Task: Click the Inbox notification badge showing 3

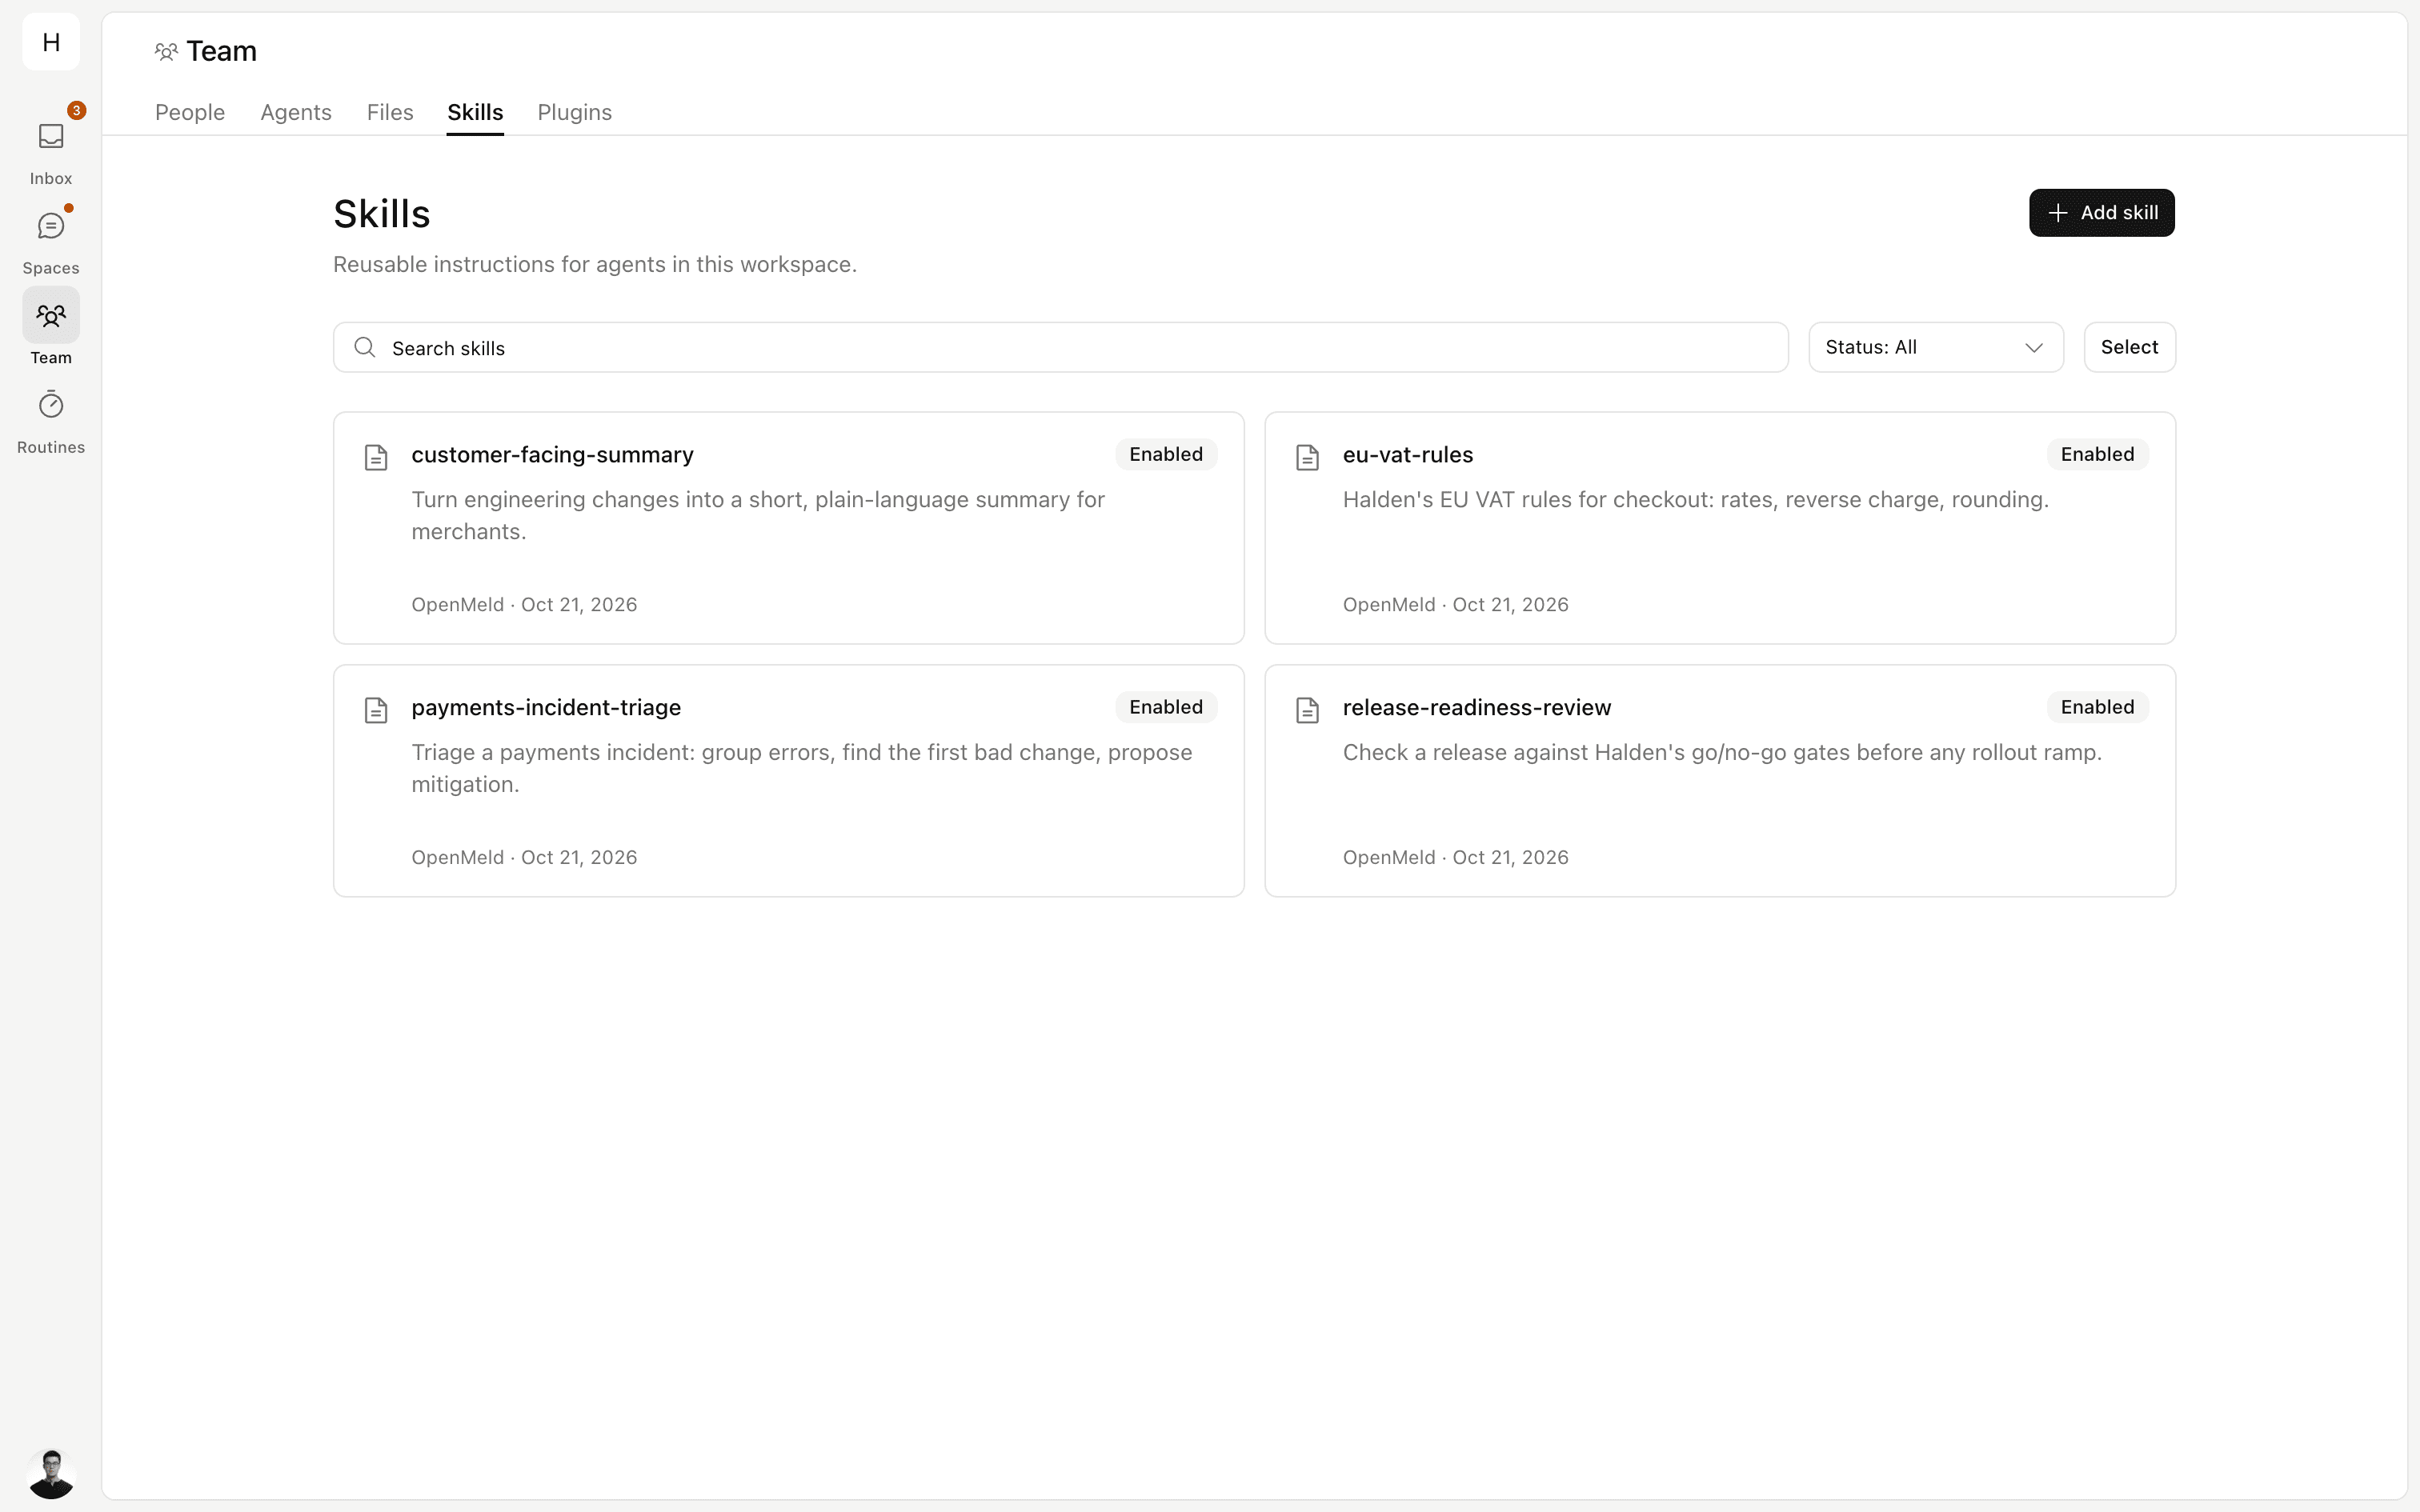Action: click(76, 110)
